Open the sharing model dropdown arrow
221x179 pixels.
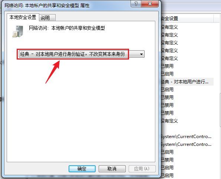pyautogui.click(x=141, y=54)
